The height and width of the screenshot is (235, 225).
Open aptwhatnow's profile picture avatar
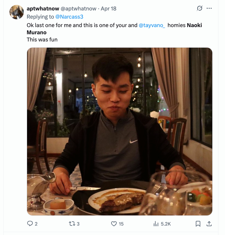pos(17,12)
